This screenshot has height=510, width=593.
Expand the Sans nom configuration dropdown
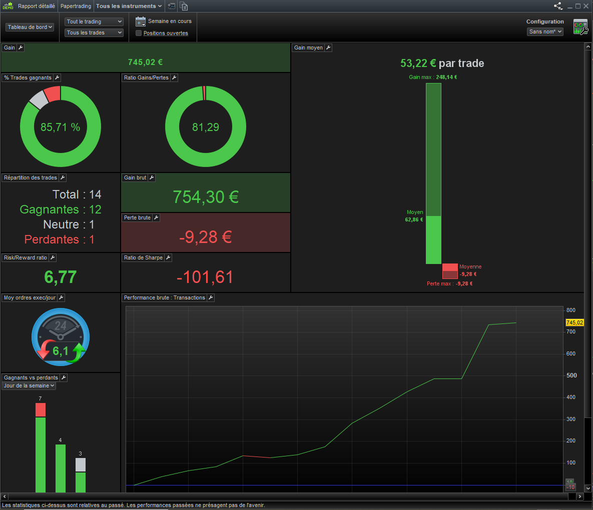545,31
